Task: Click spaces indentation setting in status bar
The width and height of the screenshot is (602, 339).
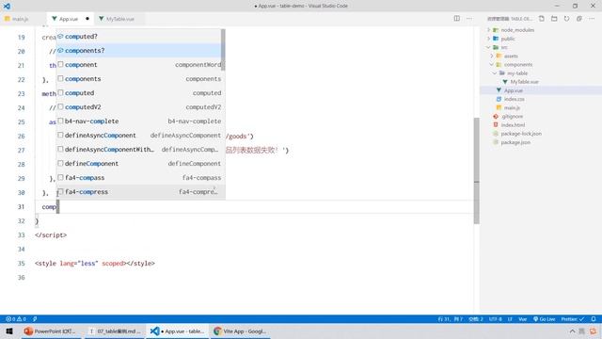Action: [476, 319]
